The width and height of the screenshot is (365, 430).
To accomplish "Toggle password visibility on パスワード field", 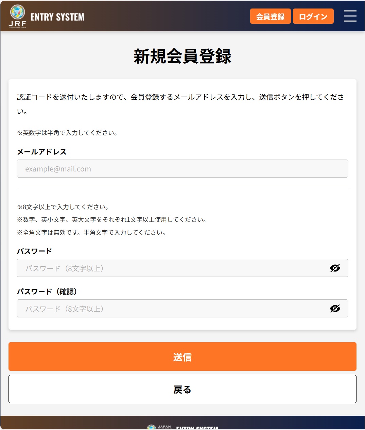I will pyautogui.click(x=335, y=268).
